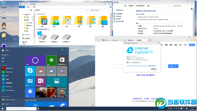Click IE favorites star icon
This screenshot has height=111, width=197.
tap(190, 40)
